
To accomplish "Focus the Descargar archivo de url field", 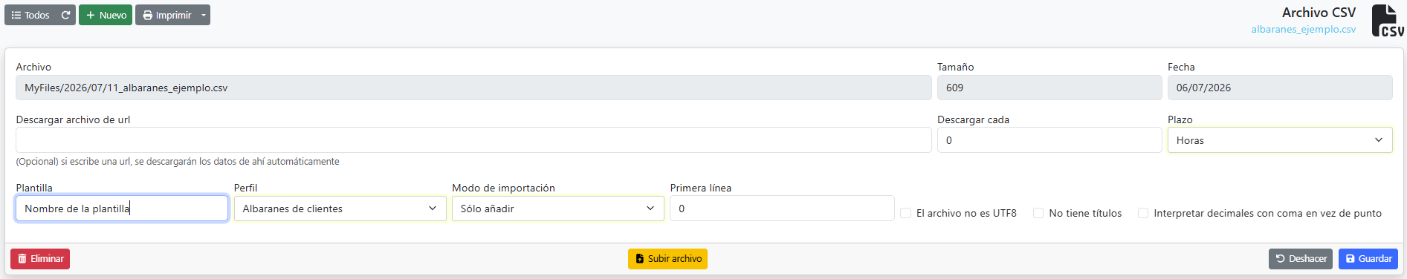I will [473, 140].
